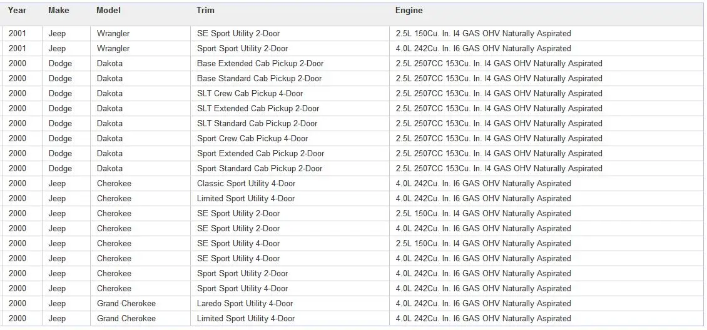Select Wrangler model in the SE trim row
This screenshot has height=330, width=707.
coord(113,34)
